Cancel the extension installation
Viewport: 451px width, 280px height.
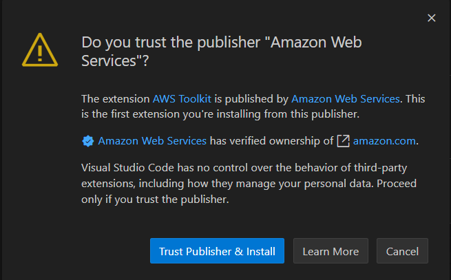click(x=402, y=251)
